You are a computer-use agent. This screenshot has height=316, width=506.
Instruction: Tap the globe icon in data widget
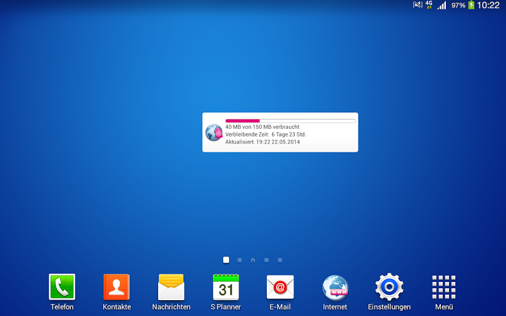(214, 133)
